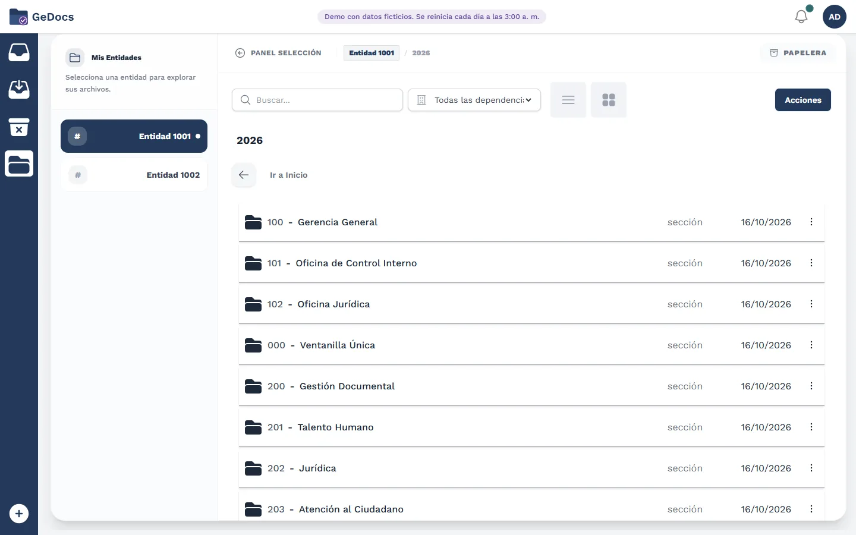
Task: Open the inbox tray sidebar icon
Action: tap(19, 52)
